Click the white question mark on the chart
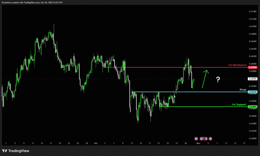260x156 pixels. [218, 80]
